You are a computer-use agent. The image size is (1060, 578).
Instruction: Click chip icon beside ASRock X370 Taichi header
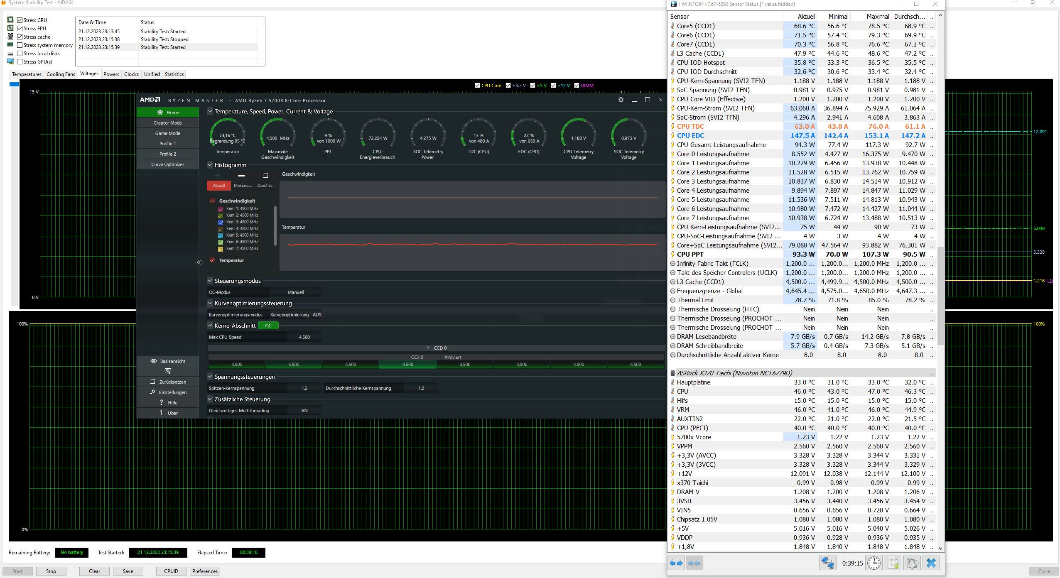pos(673,373)
